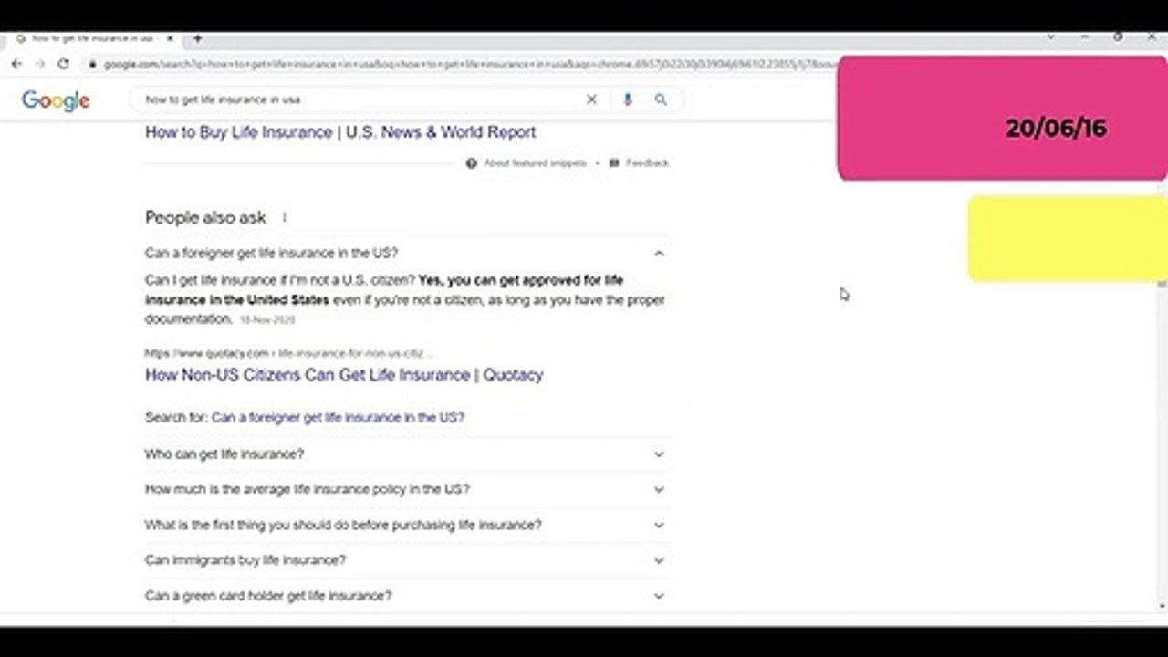Go forward using the browser forward arrow
The image size is (1168, 657).
click(39, 64)
